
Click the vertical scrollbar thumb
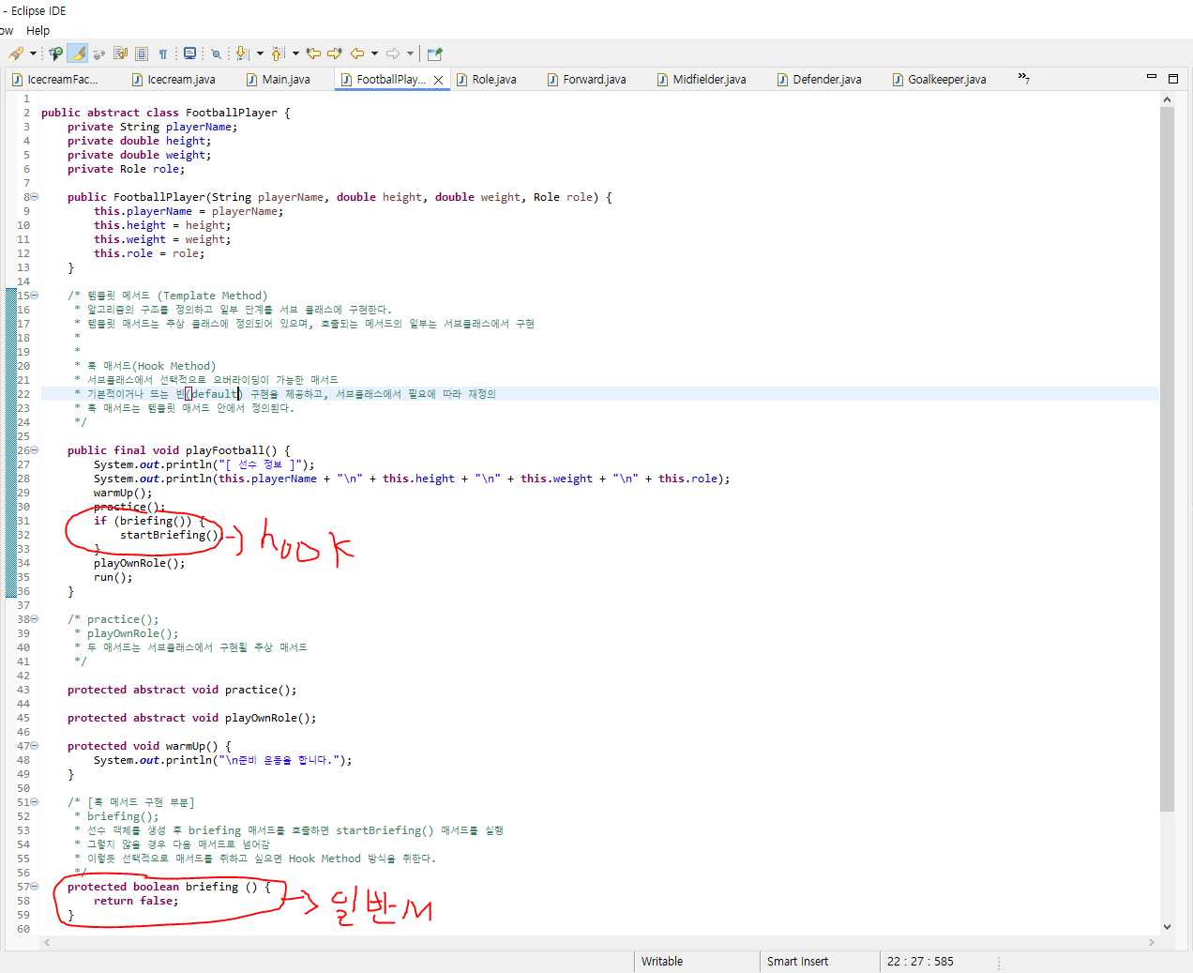click(1167, 459)
